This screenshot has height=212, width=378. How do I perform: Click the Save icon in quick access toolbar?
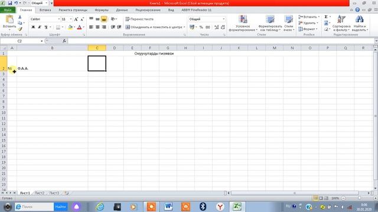[10, 3]
